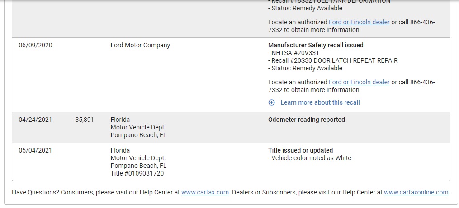459x208 pixels.
Task: Click the Vehicle color noted as White line
Action: pos(309,158)
